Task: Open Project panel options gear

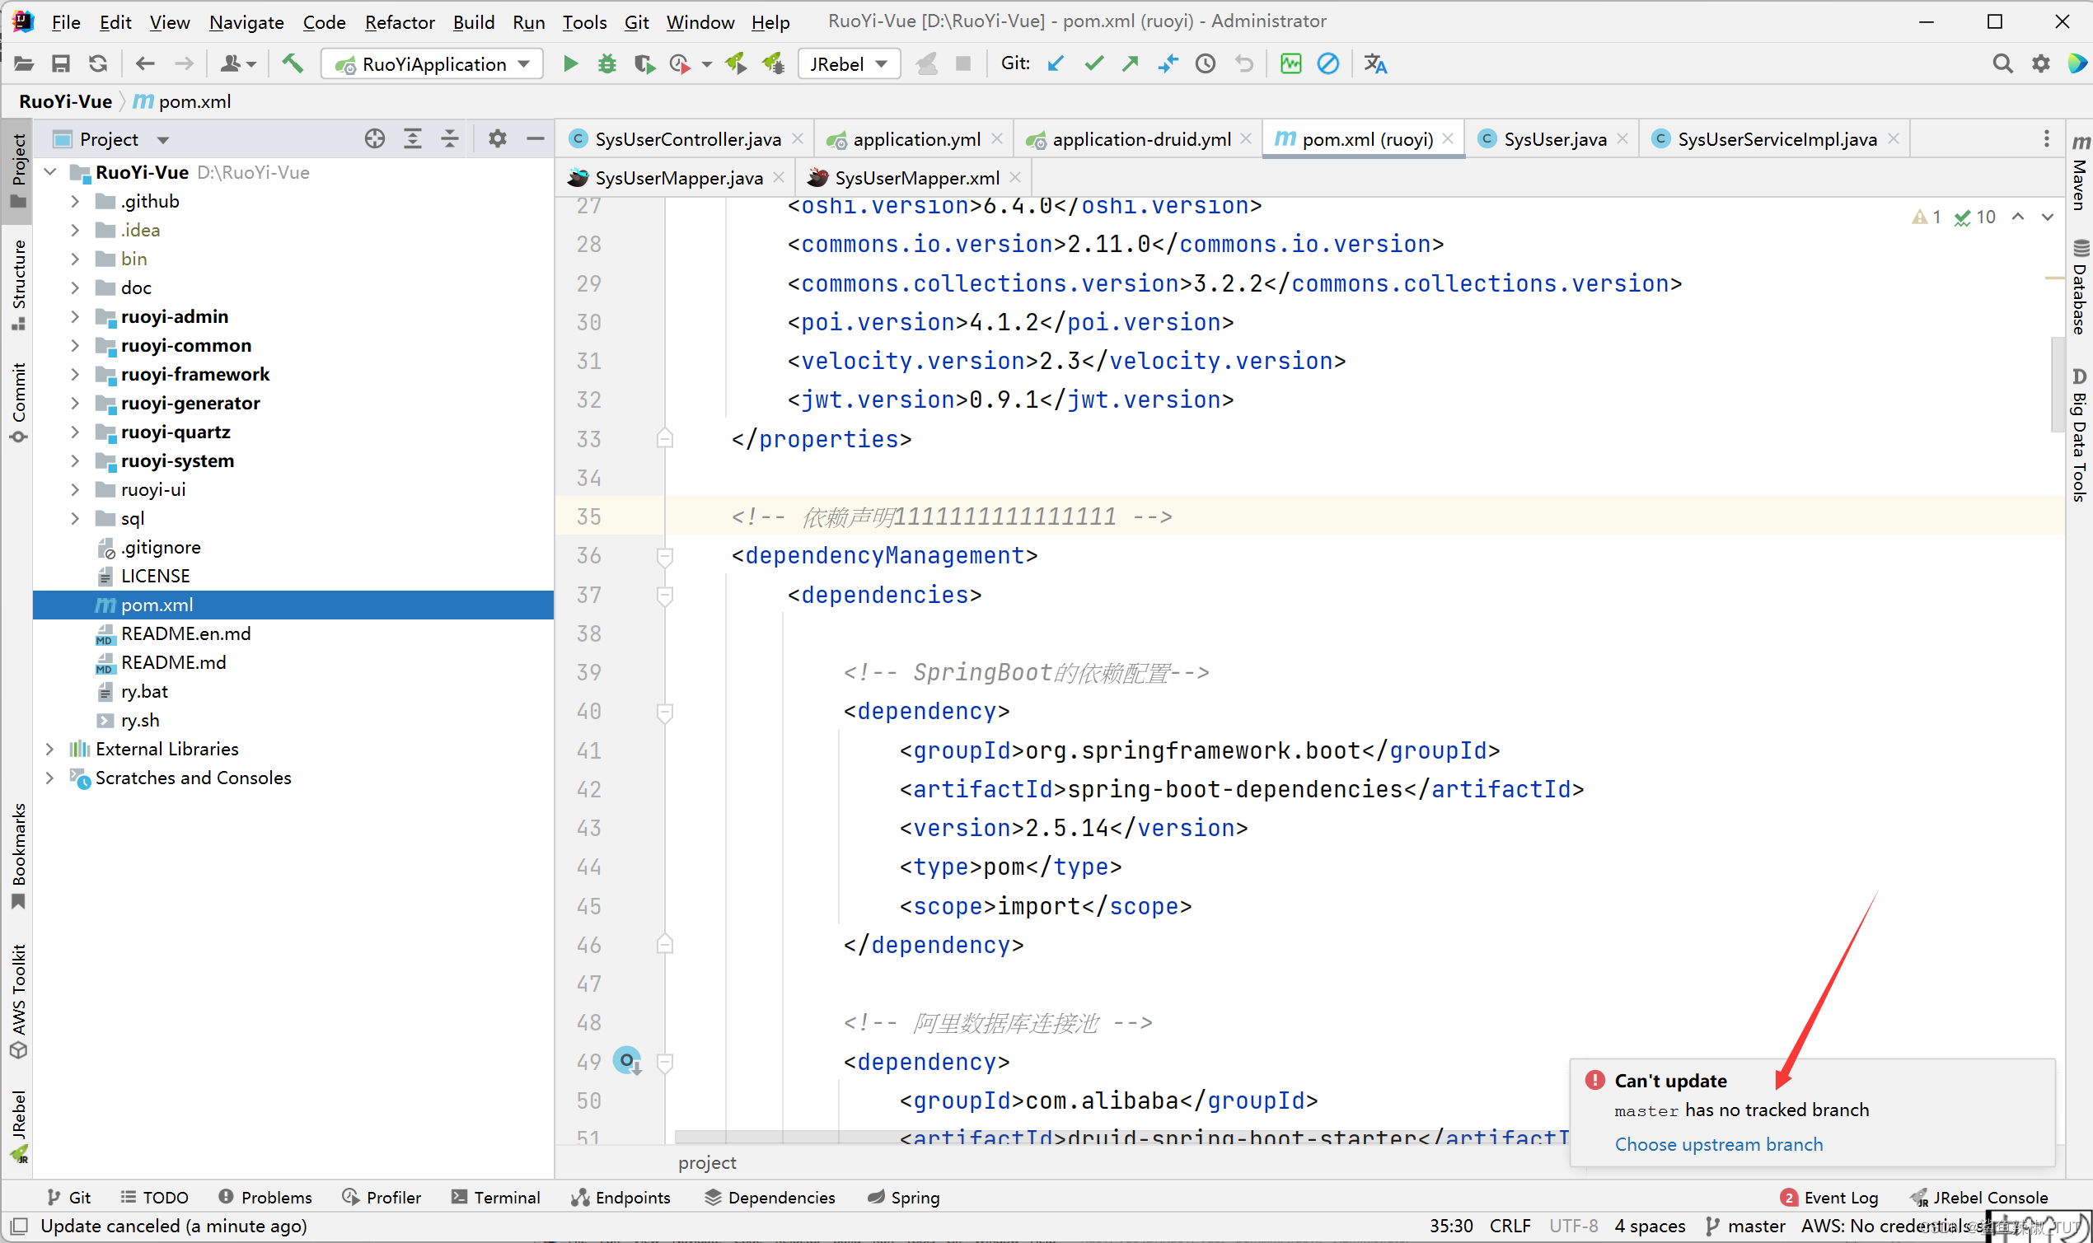Action: click(498, 139)
